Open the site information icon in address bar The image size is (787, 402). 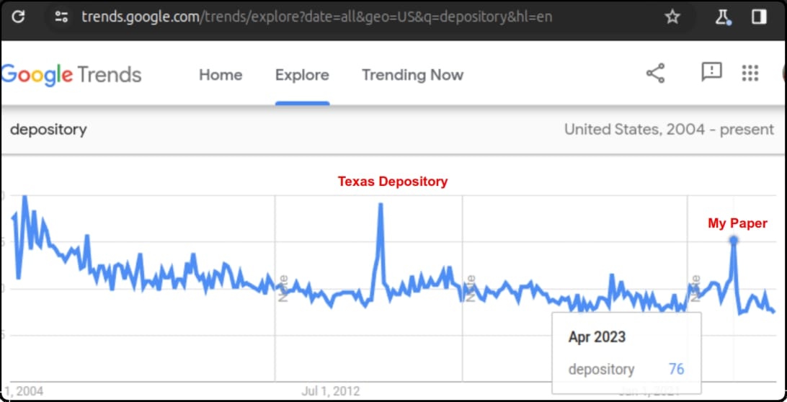61,17
